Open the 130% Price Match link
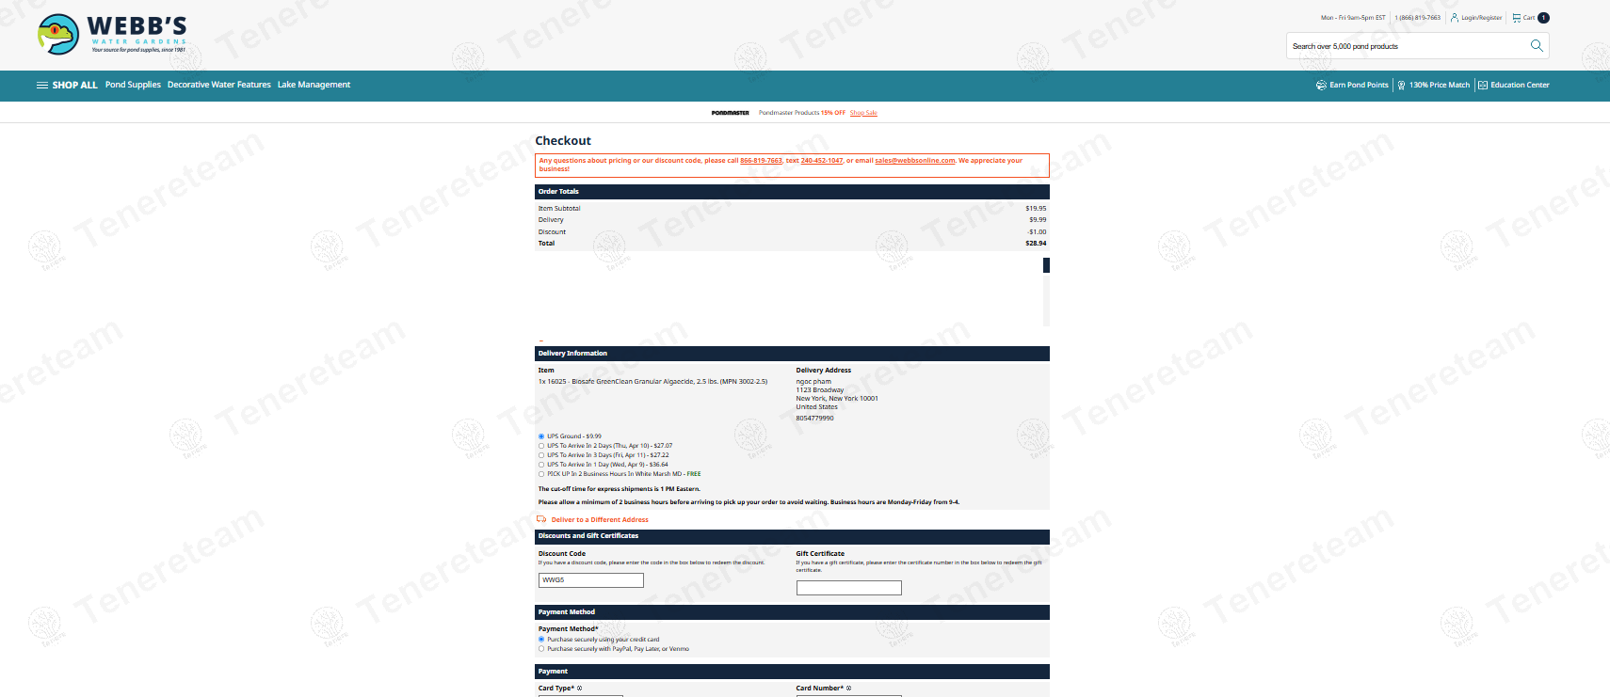This screenshot has height=697, width=1610. pos(1440,85)
